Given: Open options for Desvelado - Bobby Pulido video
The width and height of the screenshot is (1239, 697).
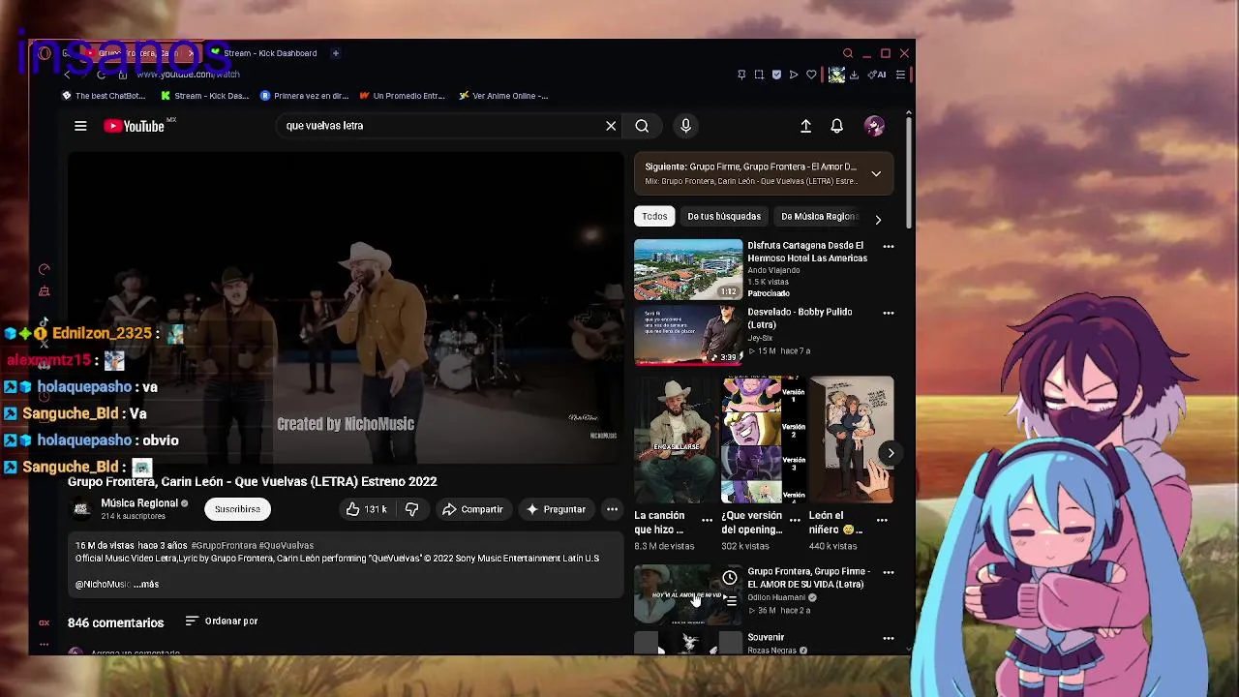Looking at the screenshot, I should tap(889, 313).
